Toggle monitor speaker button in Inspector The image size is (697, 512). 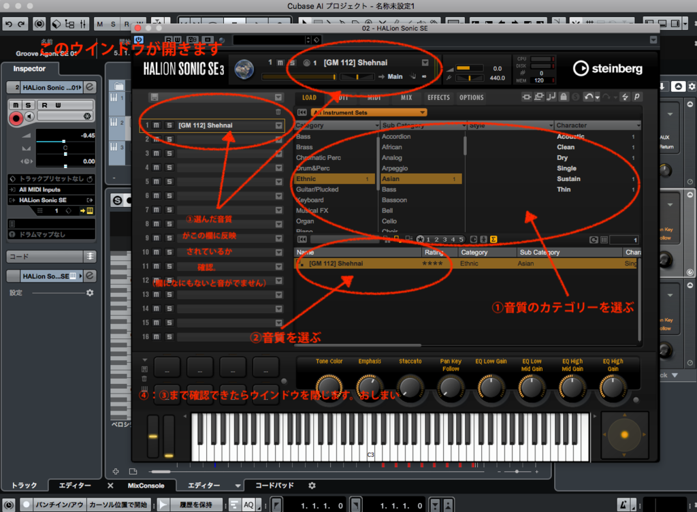point(29,116)
